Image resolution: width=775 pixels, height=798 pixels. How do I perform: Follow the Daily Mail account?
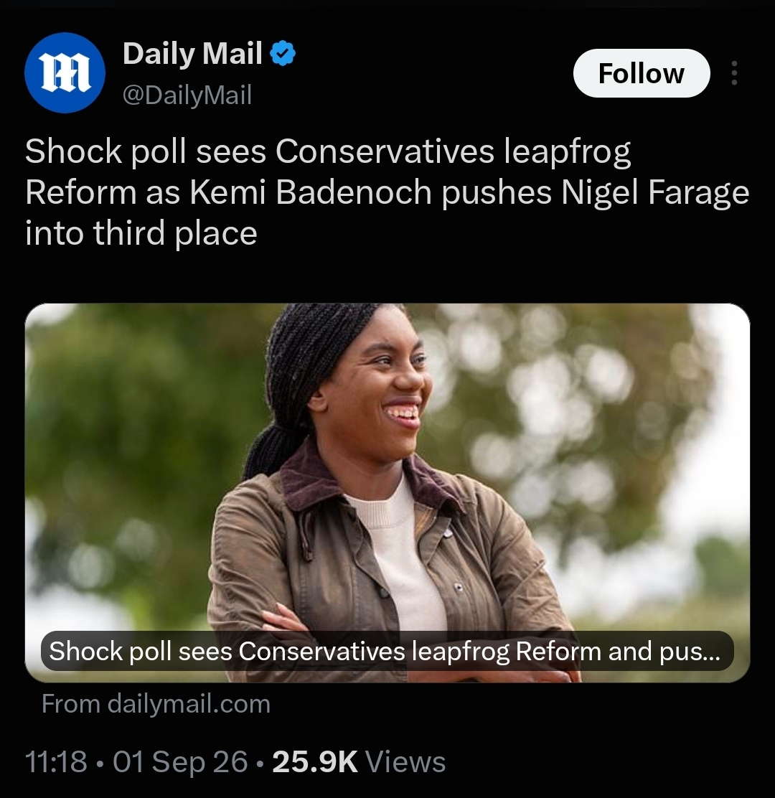click(641, 72)
